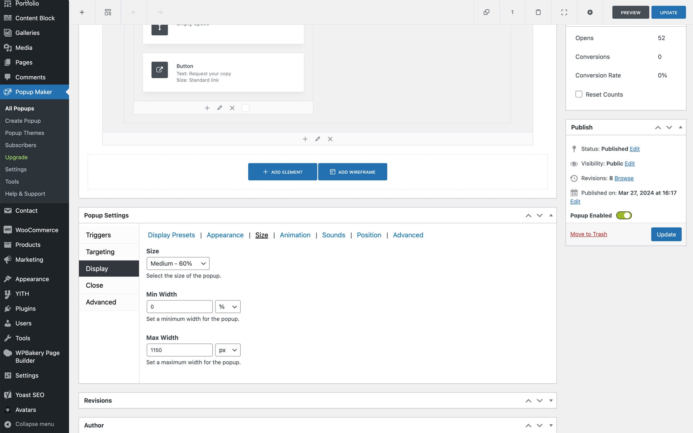The height and width of the screenshot is (433, 693).
Task: Click the WPBakery add element plus icon
Action: [82, 12]
